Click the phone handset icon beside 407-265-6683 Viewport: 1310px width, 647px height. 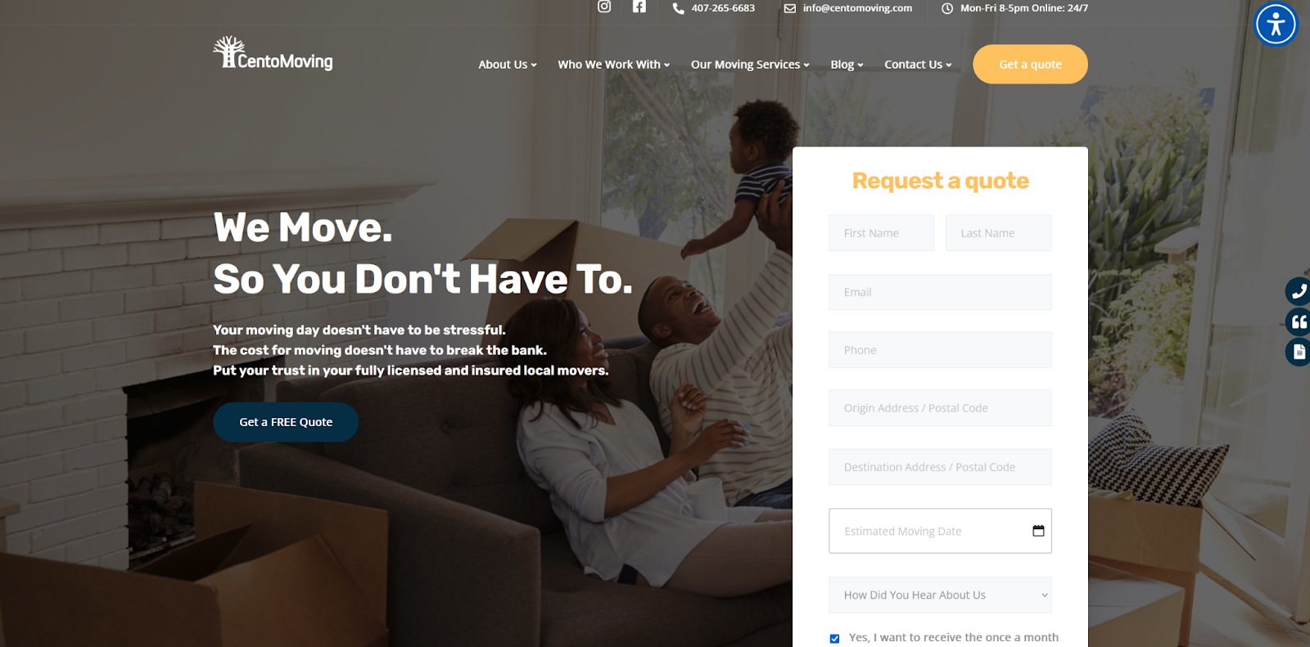(678, 8)
